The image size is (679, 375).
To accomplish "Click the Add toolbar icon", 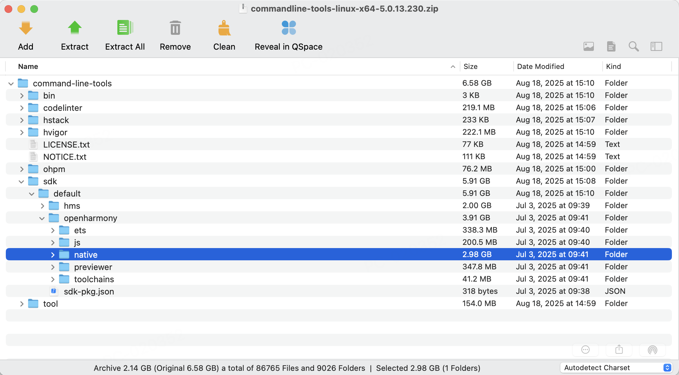I will click(x=25, y=28).
